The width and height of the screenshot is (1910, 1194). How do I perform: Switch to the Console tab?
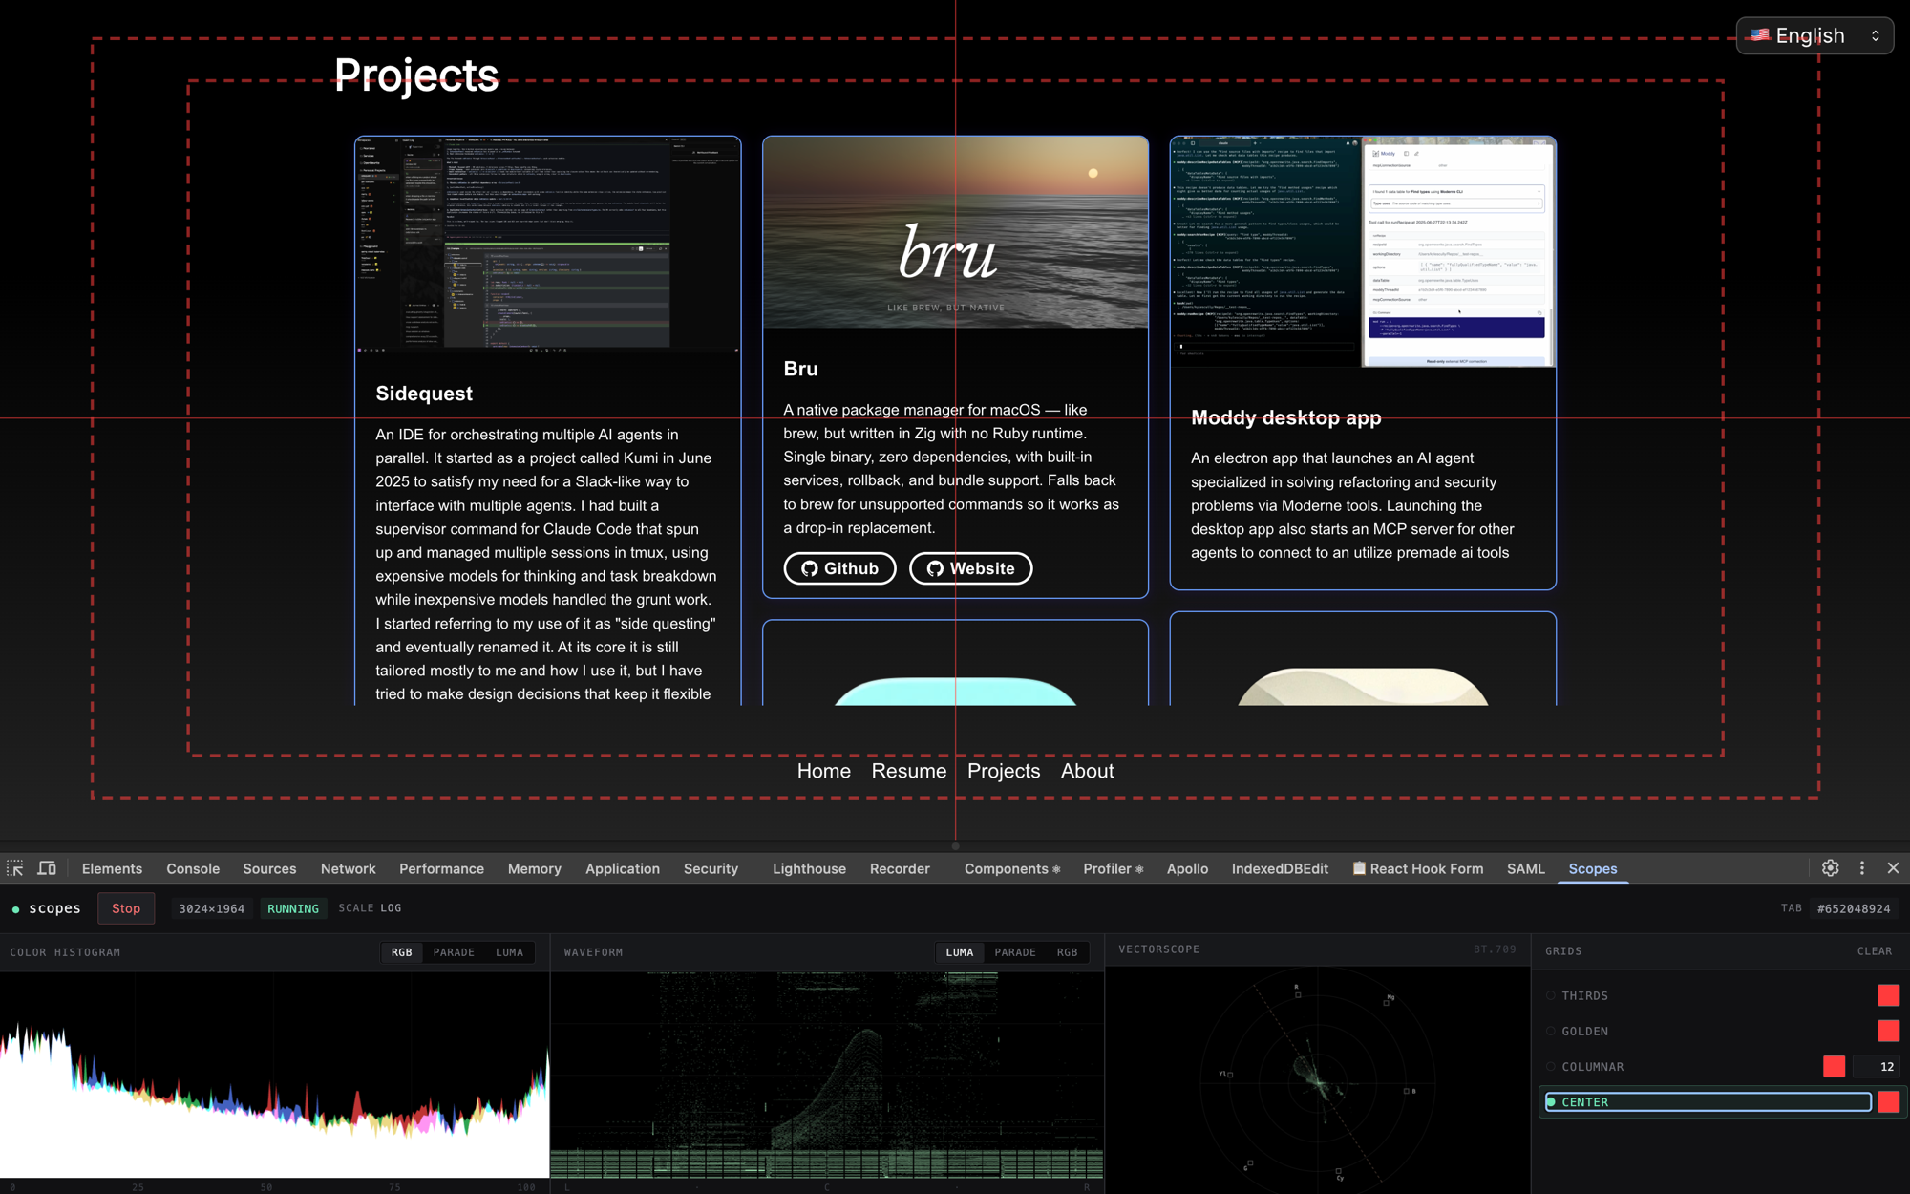(x=193, y=868)
